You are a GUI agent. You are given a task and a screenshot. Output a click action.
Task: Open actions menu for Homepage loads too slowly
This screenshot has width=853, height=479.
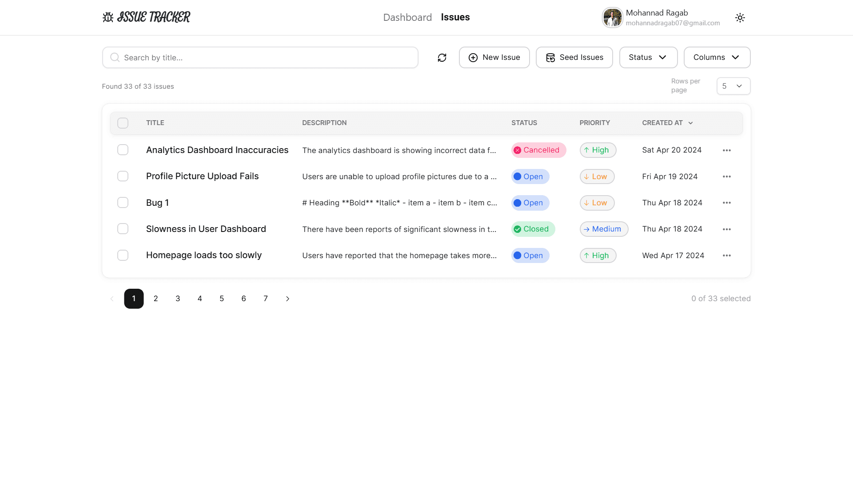click(x=727, y=255)
